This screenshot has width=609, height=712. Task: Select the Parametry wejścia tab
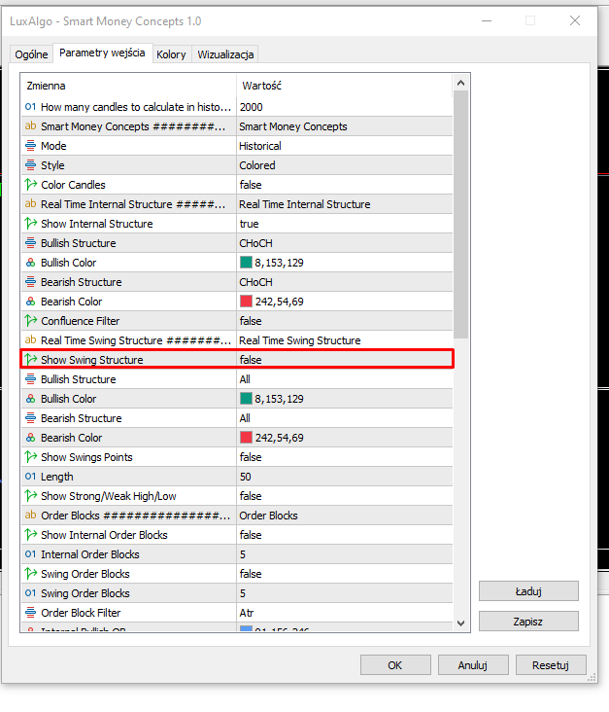103,53
